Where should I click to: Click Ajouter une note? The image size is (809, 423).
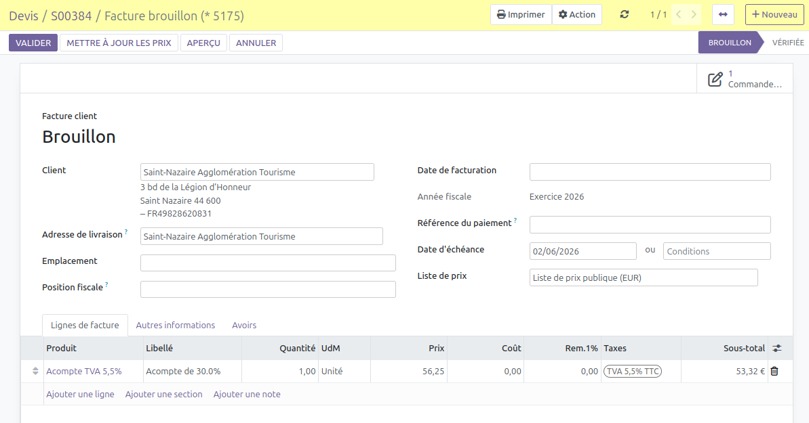pos(247,394)
